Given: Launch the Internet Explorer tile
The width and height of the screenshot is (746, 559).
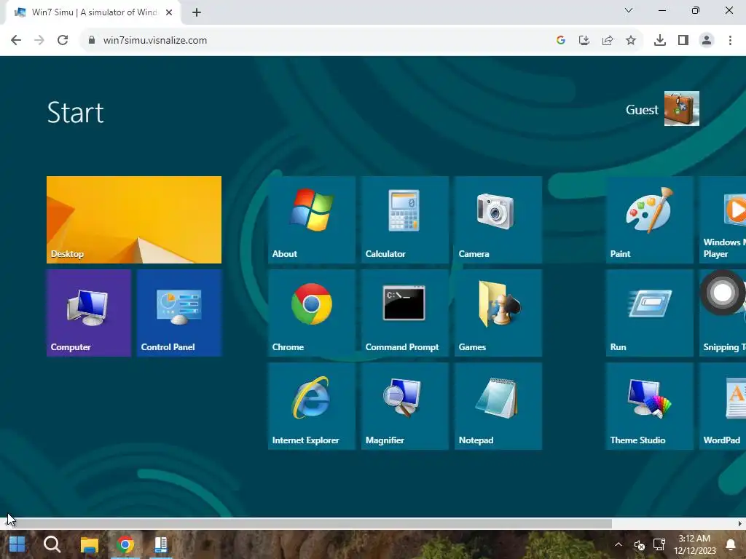Looking at the screenshot, I should [x=312, y=406].
